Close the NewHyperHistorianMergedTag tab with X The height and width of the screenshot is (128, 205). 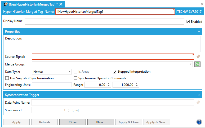61,4
